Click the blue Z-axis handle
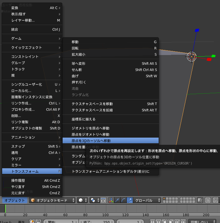220x223 pixels. click(197, 30)
